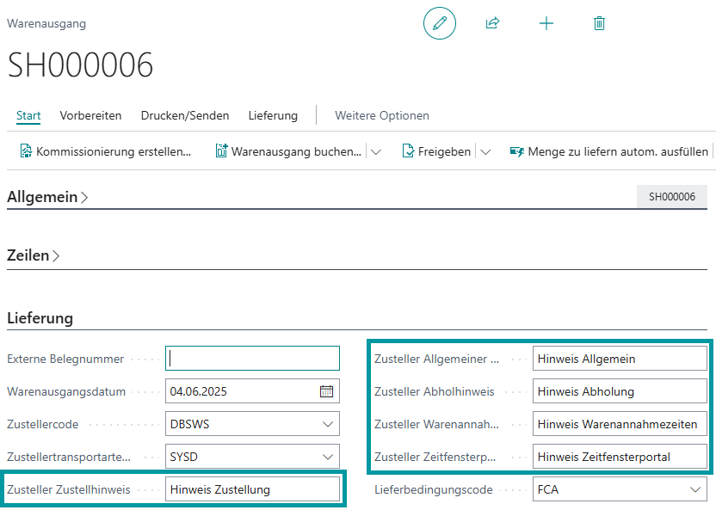716x510 pixels.
Task: Click the trash delete icon
Action: tap(600, 23)
